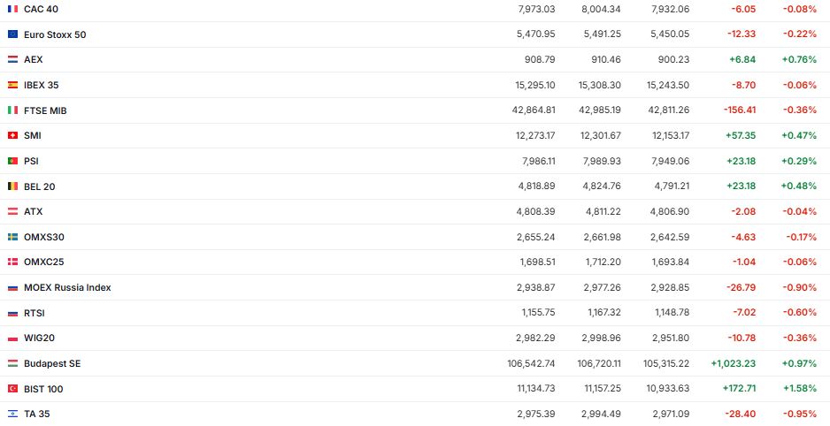The width and height of the screenshot is (830, 426).
Task: Open the OMXS30 index link
Action: [44, 237]
